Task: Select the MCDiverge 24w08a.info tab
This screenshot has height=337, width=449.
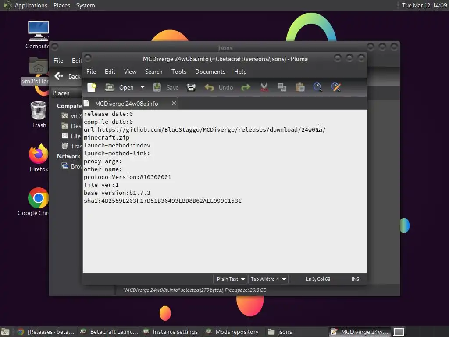Action: (x=126, y=104)
